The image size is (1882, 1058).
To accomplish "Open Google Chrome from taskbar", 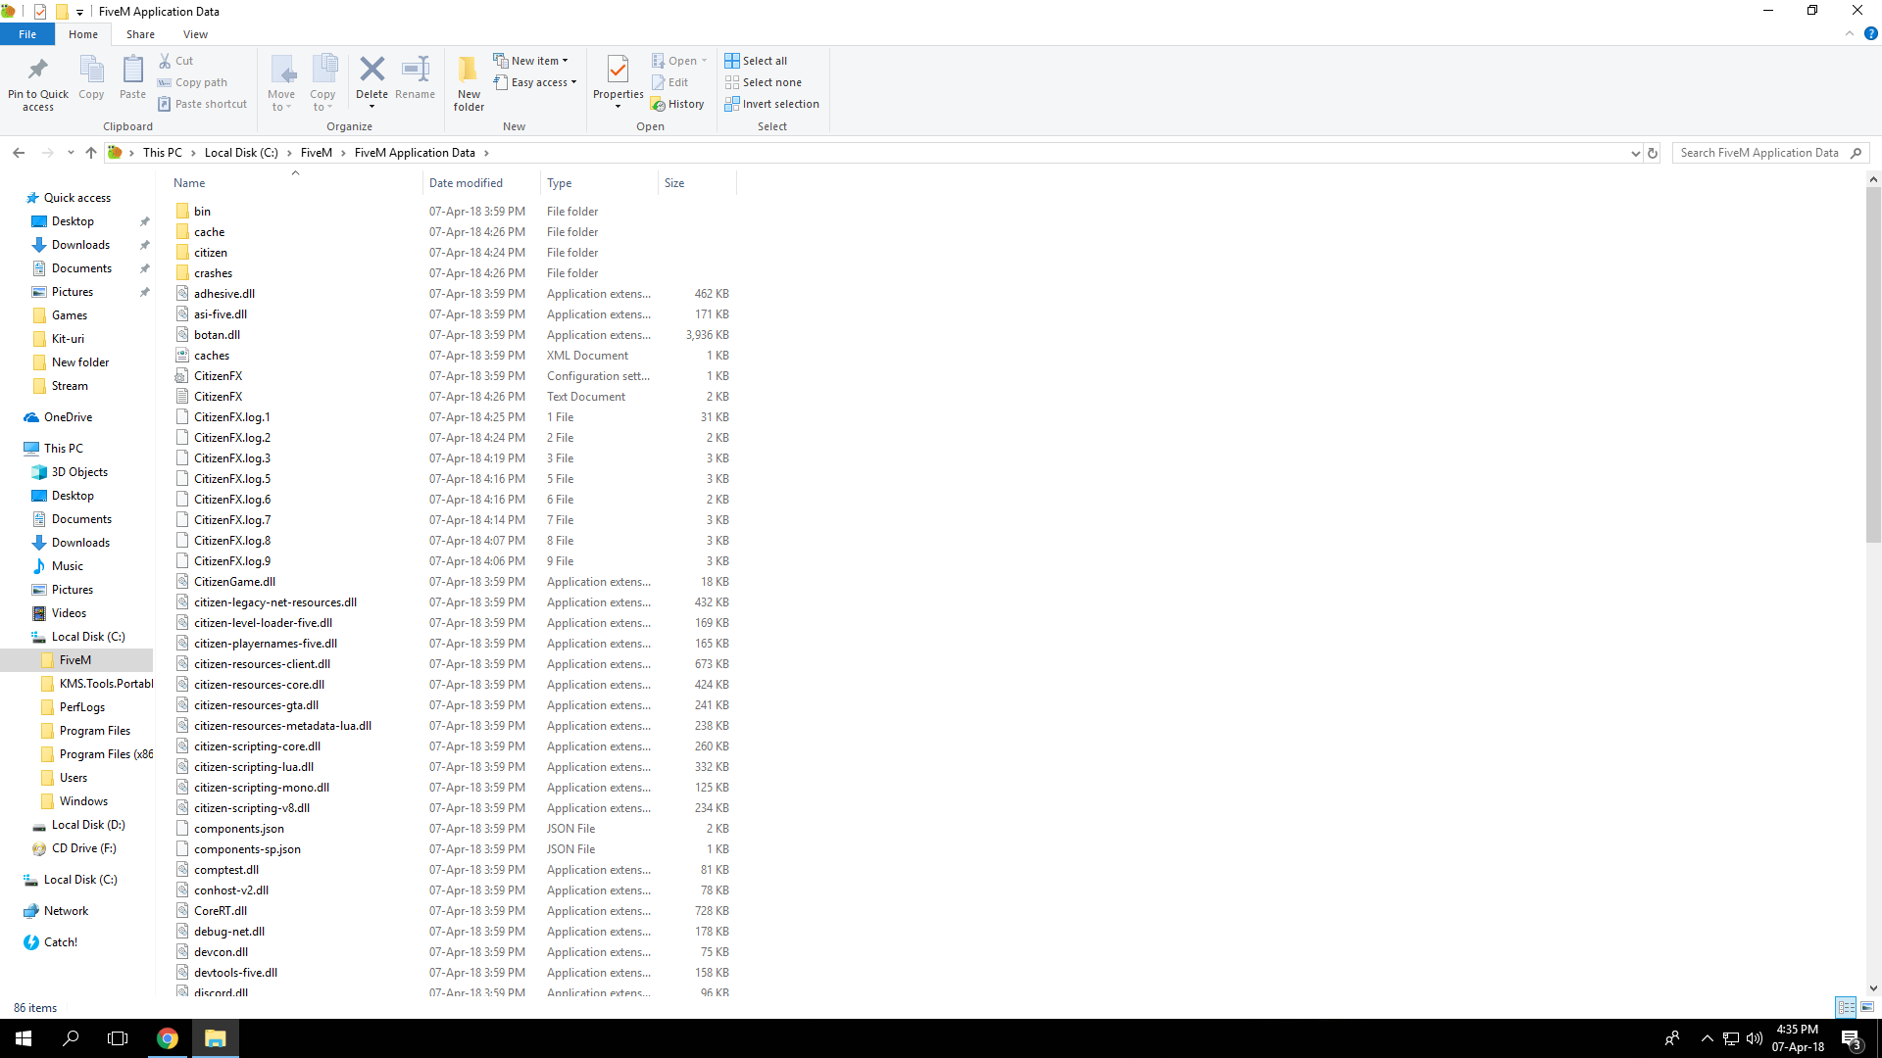I will (168, 1038).
